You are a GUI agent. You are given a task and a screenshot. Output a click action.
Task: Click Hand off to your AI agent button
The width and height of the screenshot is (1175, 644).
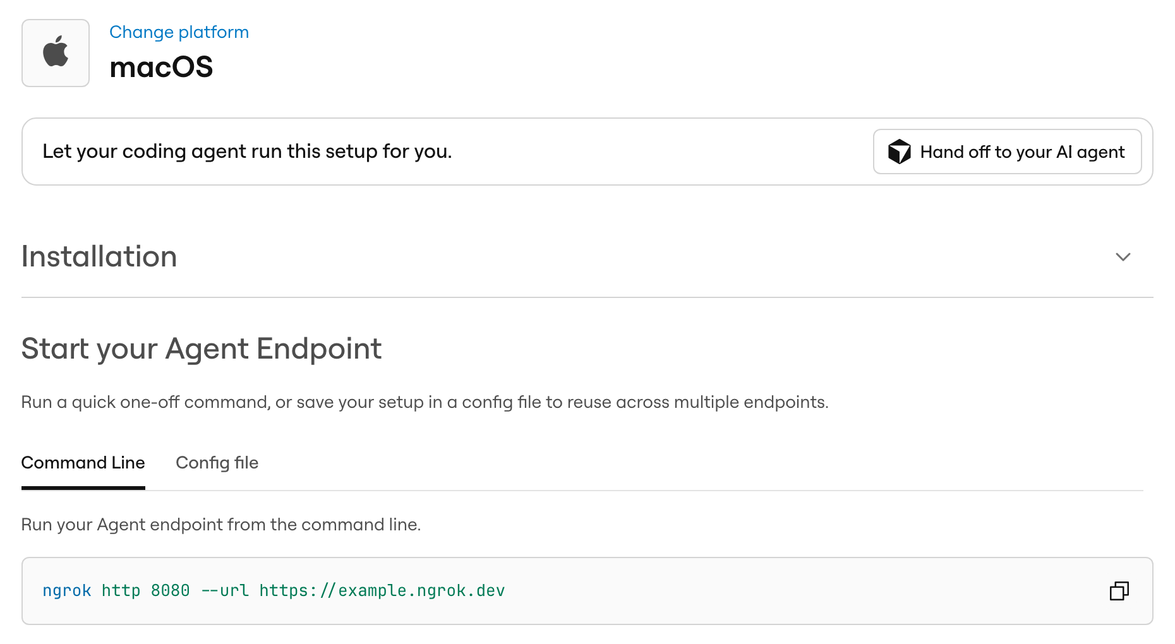point(1007,152)
